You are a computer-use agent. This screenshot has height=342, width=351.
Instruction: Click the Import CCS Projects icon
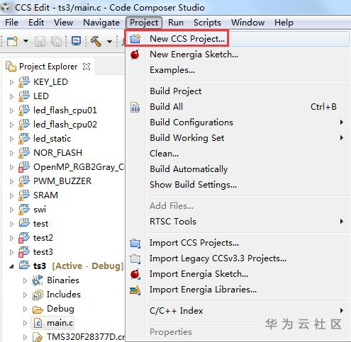coord(135,243)
